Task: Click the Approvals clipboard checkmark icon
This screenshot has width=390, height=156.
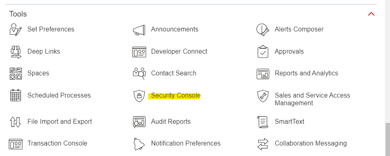Action: coord(263,52)
